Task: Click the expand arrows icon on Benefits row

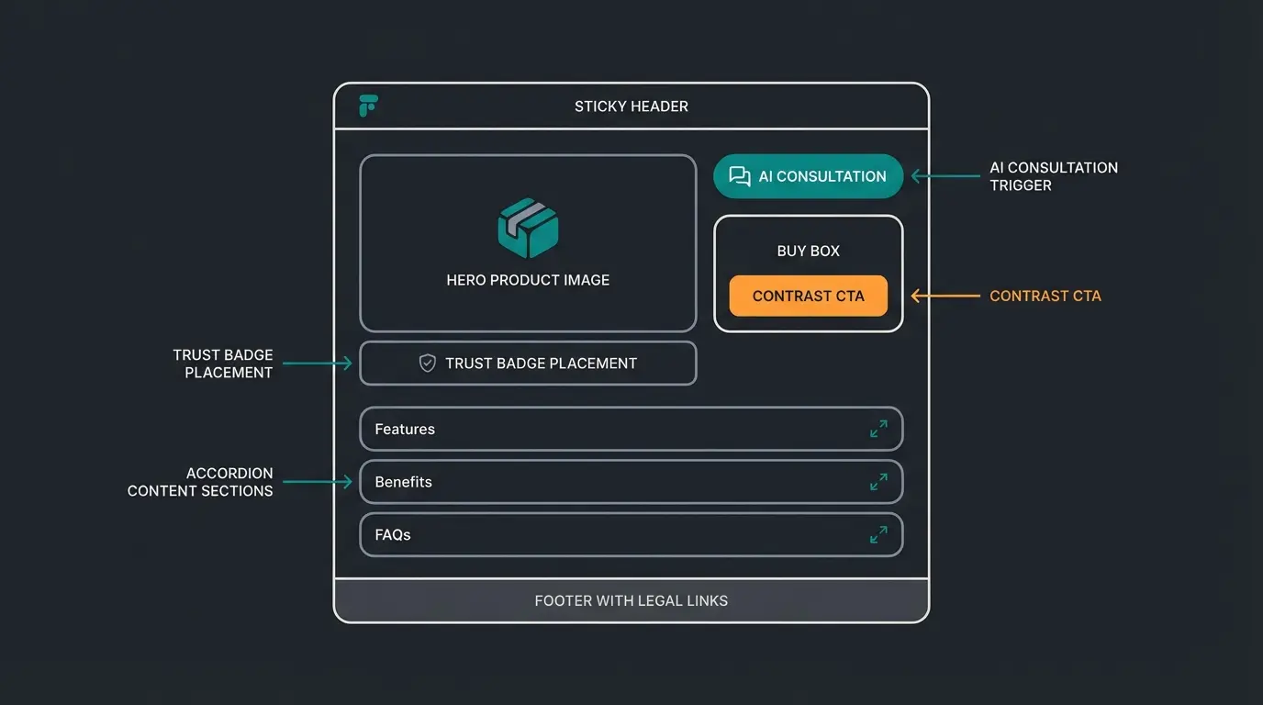Action: pos(879,482)
